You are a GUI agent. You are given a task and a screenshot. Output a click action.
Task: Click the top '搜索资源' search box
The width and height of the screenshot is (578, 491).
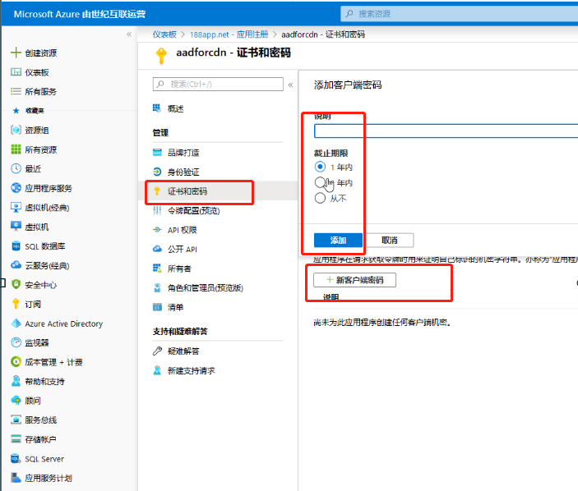(460, 14)
